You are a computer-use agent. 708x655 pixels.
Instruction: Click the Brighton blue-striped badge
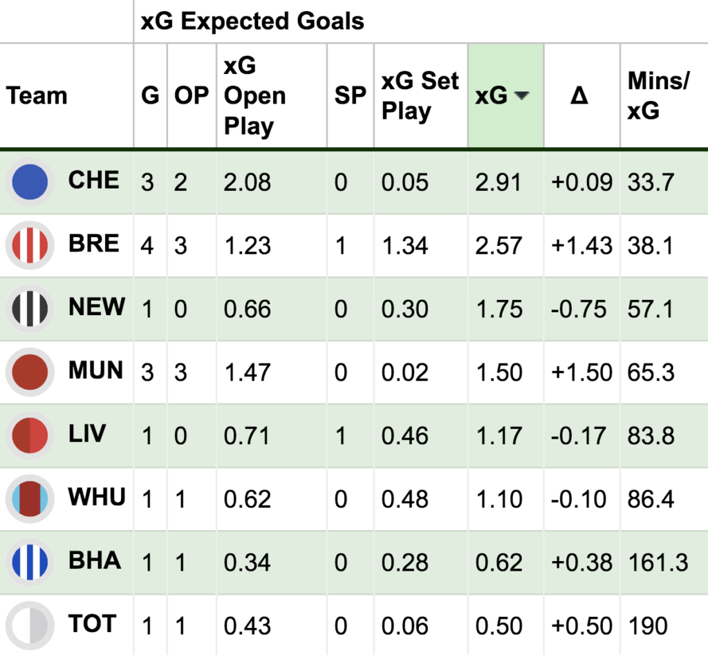click(30, 562)
